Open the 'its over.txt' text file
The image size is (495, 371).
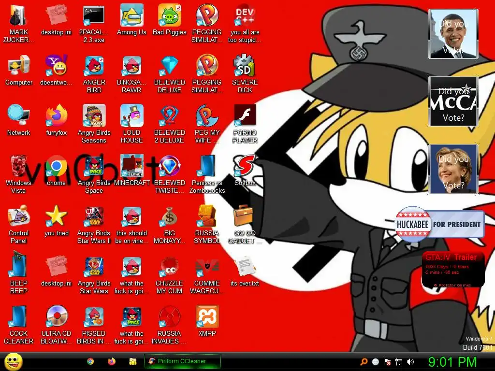coord(245,271)
